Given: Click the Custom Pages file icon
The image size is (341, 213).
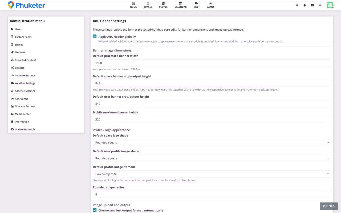Looking at the screenshot, I should click(x=12, y=37).
